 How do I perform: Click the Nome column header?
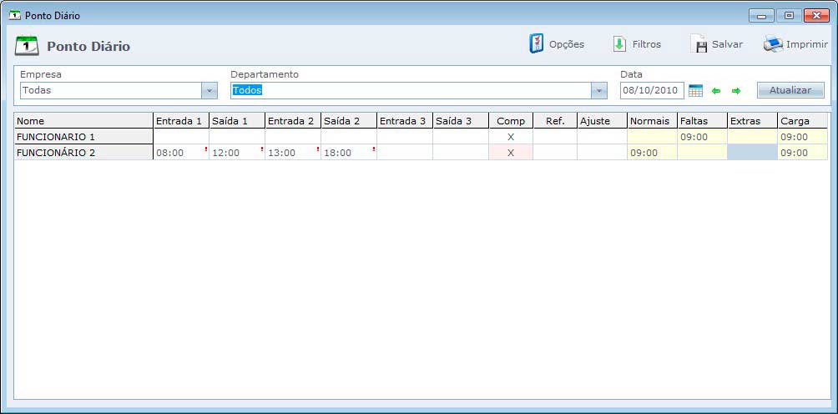(x=83, y=121)
